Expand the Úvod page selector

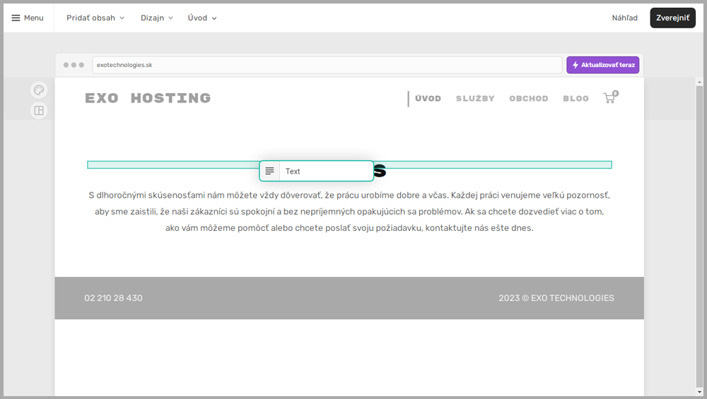point(202,18)
